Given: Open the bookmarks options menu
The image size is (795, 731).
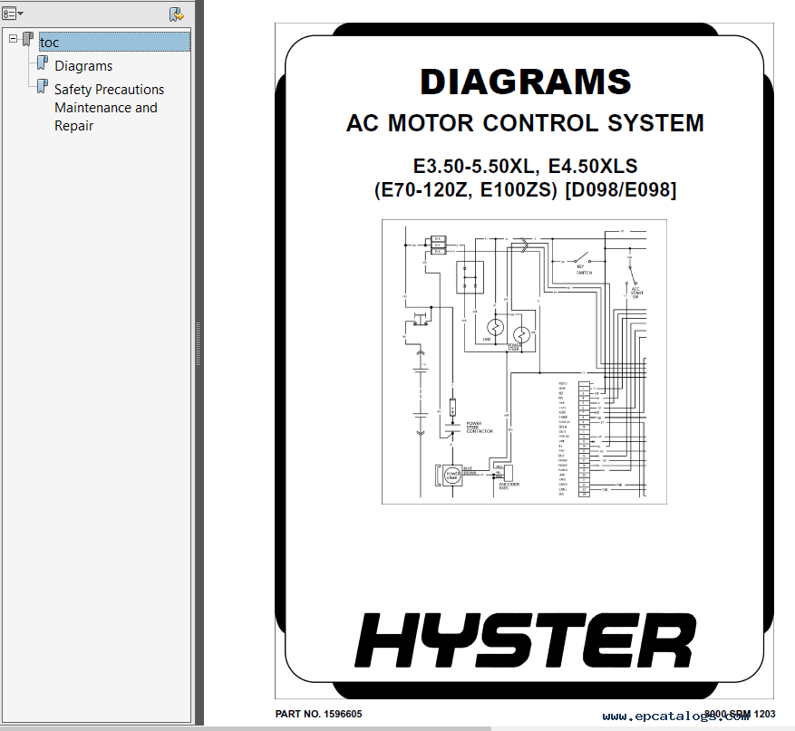Looking at the screenshot, I should (13, 14).
